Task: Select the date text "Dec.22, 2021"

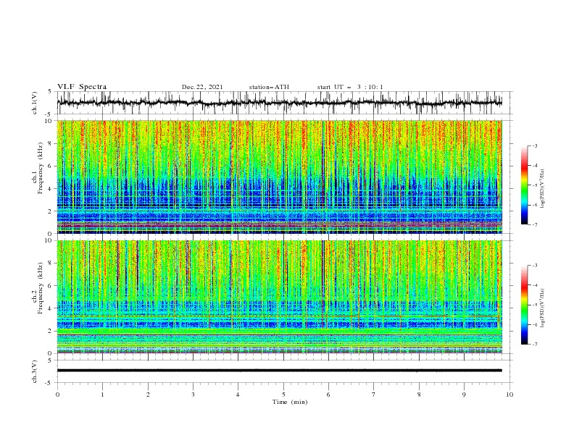Action: (x=202, y=87)
